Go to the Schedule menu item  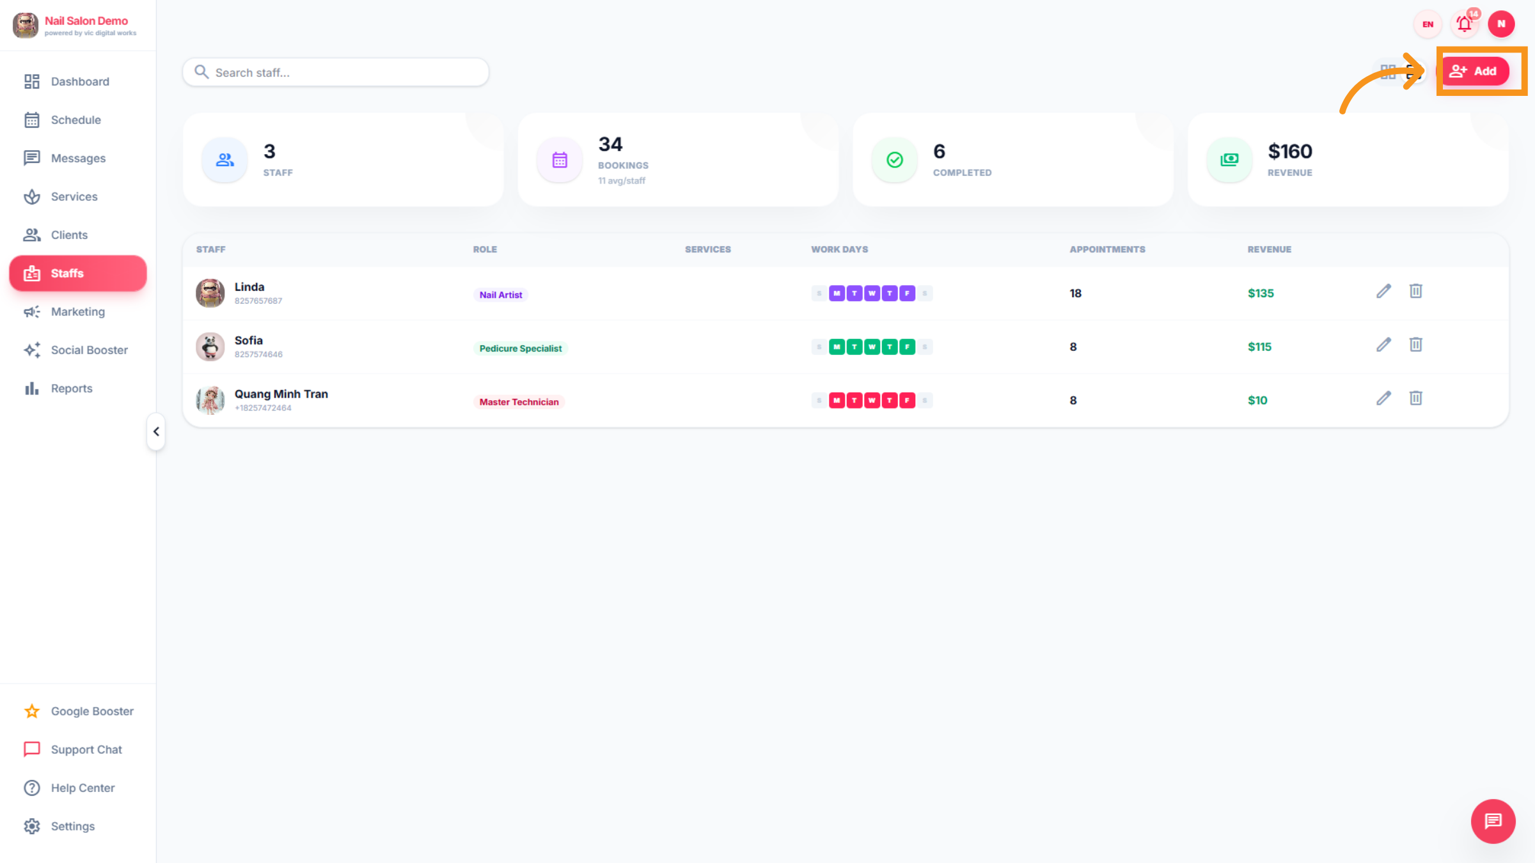[x=75, y=120]
